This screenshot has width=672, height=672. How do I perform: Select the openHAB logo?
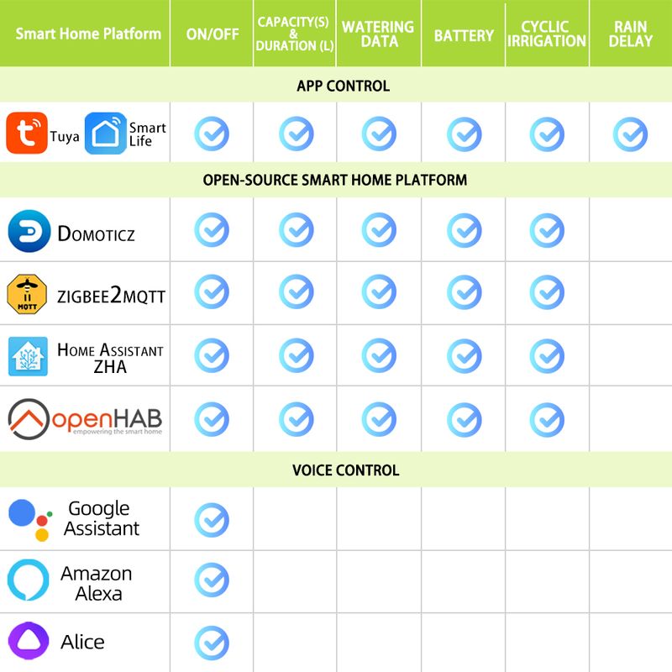85,417
